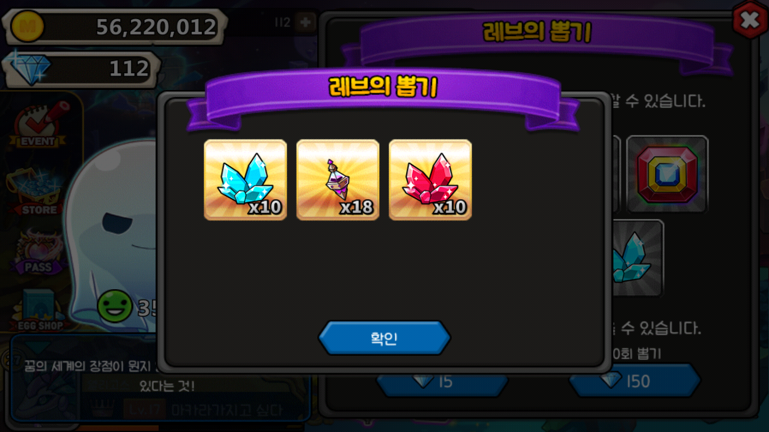Tap the 레브의 뽑기 purple banner title
Screen dimensions: 769x432
383,87
